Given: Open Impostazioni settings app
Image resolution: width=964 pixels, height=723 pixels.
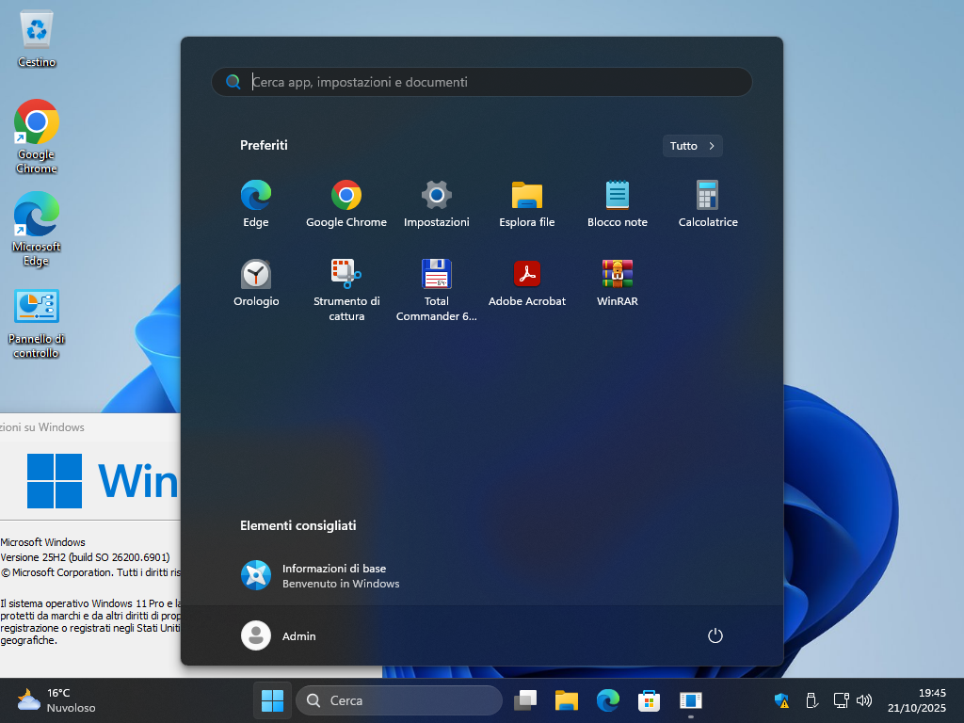Looking at the screenshot, I should pyautogui.click(x=437, y=204).
